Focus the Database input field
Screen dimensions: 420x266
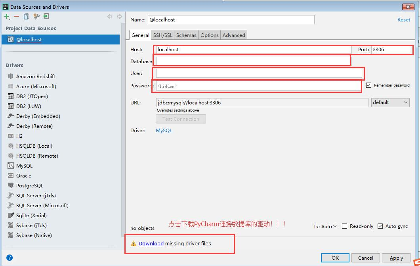tap(253, 62)
